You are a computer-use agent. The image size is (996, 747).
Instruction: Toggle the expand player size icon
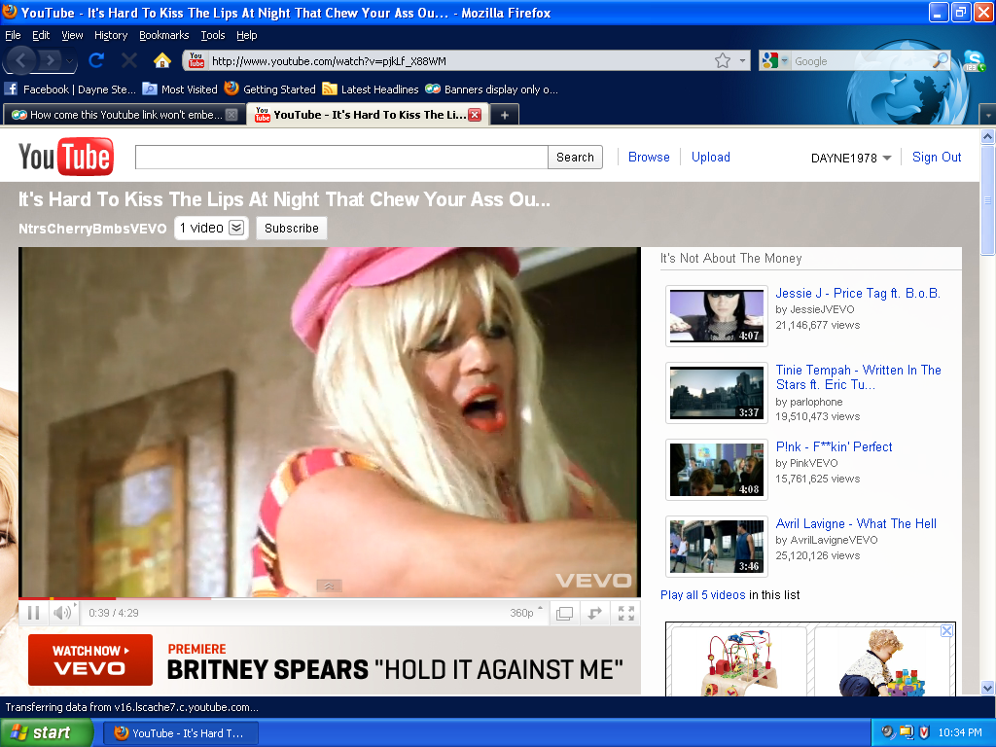pyautogui.click(x=595, y=613)
